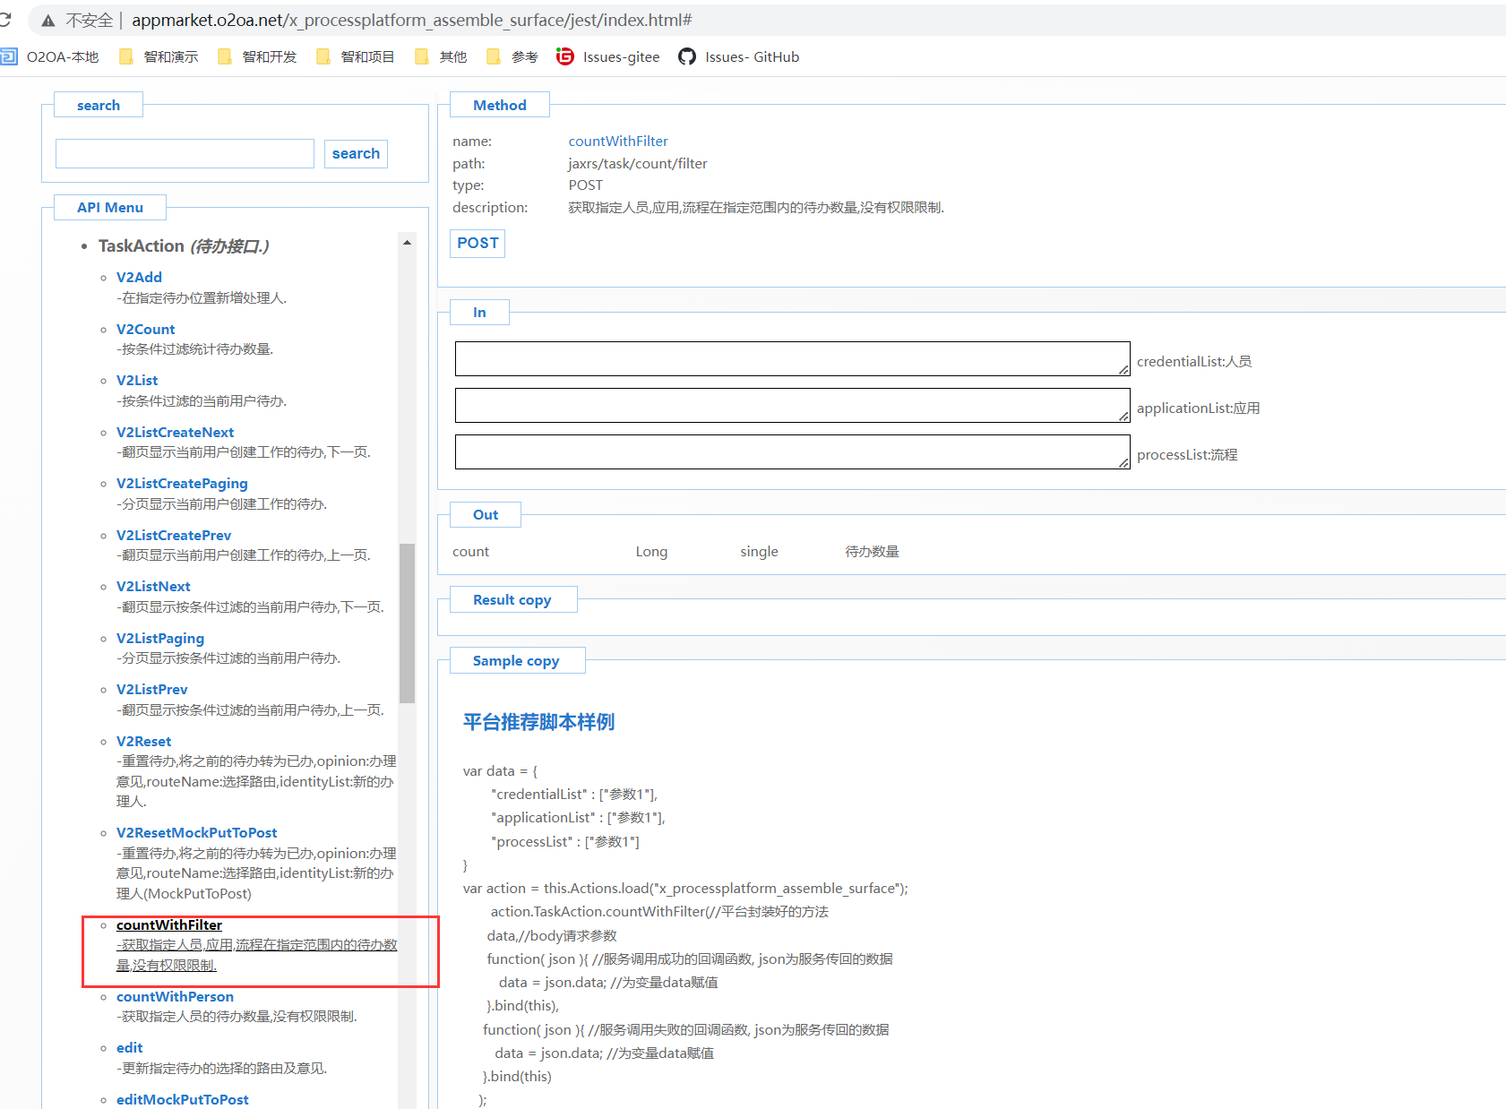Open the 智和开发 bookmark folder
This screenshot has width=1506, height=1109.
pyautogui.click(x=257, y=56)
